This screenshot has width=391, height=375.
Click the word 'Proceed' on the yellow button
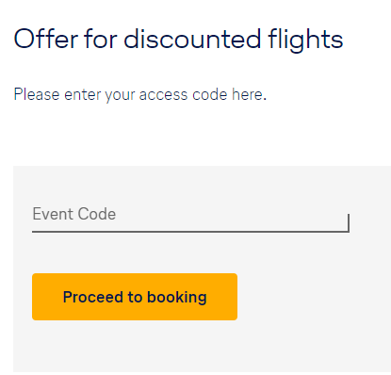(93, 297)
